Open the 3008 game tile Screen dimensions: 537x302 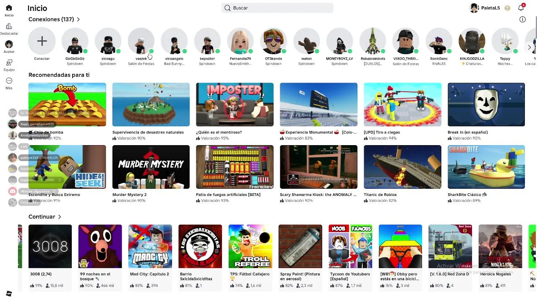(x=50, y=246)
